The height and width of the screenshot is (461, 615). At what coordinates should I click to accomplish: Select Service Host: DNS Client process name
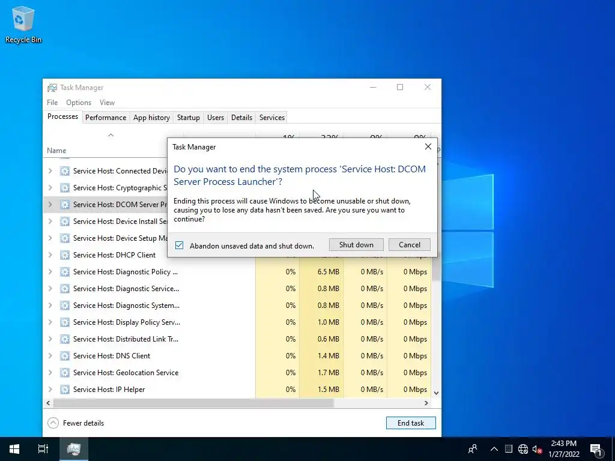111,356
